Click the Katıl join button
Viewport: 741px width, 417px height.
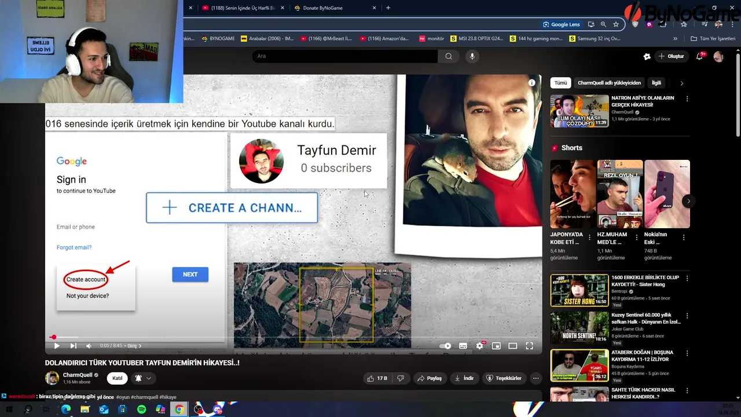tap(117, 378)
